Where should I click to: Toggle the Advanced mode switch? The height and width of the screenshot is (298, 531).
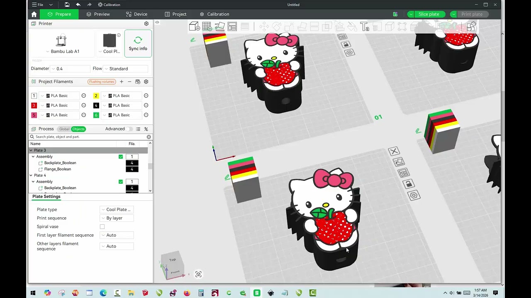pos(130,129)
